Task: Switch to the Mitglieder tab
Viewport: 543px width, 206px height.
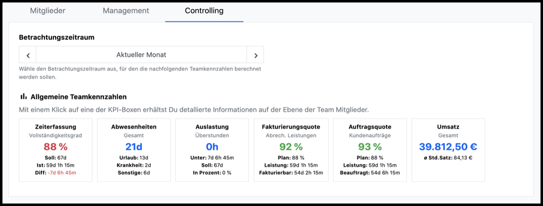Action: [48, 10]
